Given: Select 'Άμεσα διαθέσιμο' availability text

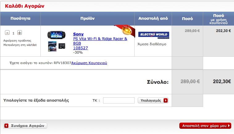Looking at the screenshot, I should (x=152, y=44).
